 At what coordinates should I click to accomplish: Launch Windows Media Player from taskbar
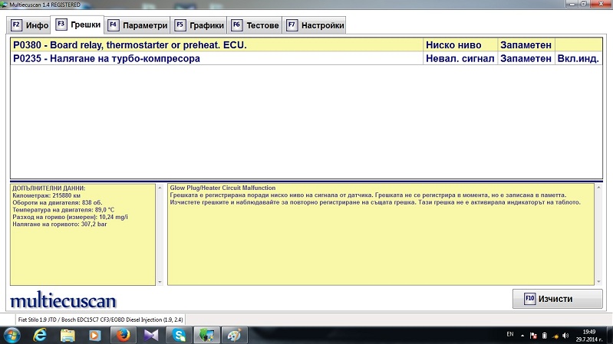[x=94, y=335]
